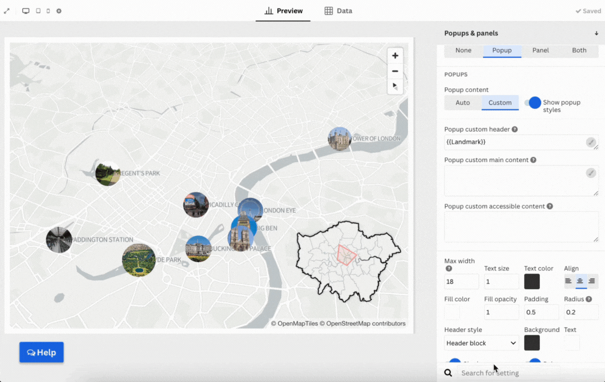Open style editor for popup custom header
605x382 pixels.
591,142
